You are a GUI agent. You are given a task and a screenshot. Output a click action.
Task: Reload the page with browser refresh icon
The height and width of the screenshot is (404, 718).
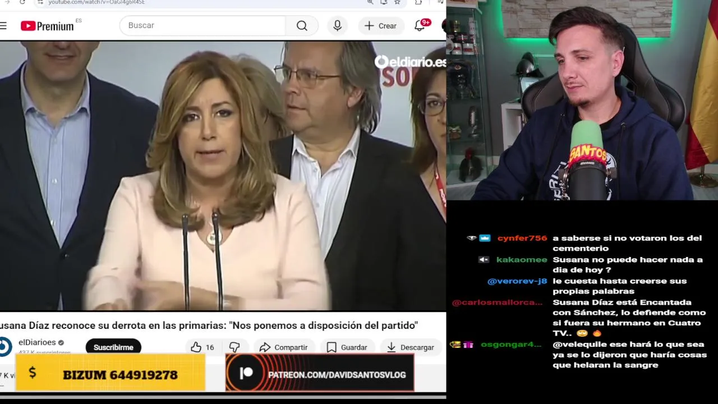pos(22,2)
